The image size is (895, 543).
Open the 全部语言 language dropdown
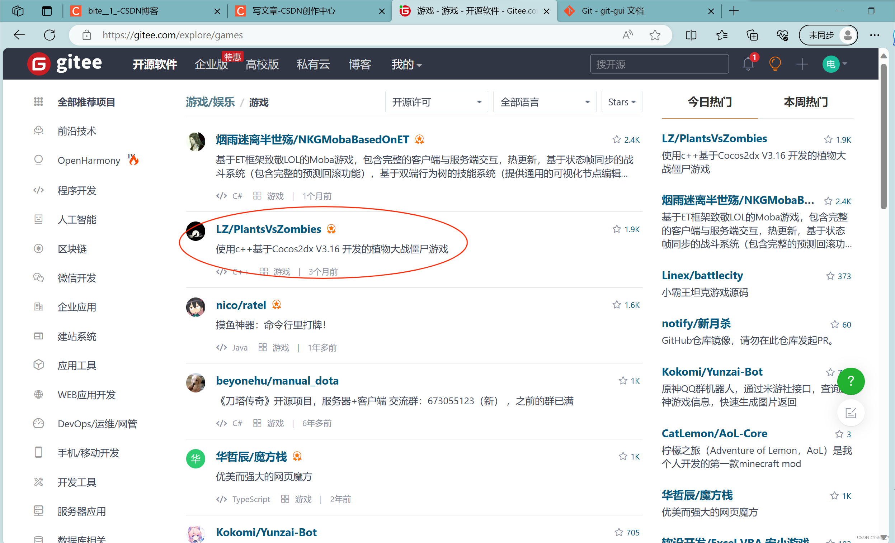point(544,102)
